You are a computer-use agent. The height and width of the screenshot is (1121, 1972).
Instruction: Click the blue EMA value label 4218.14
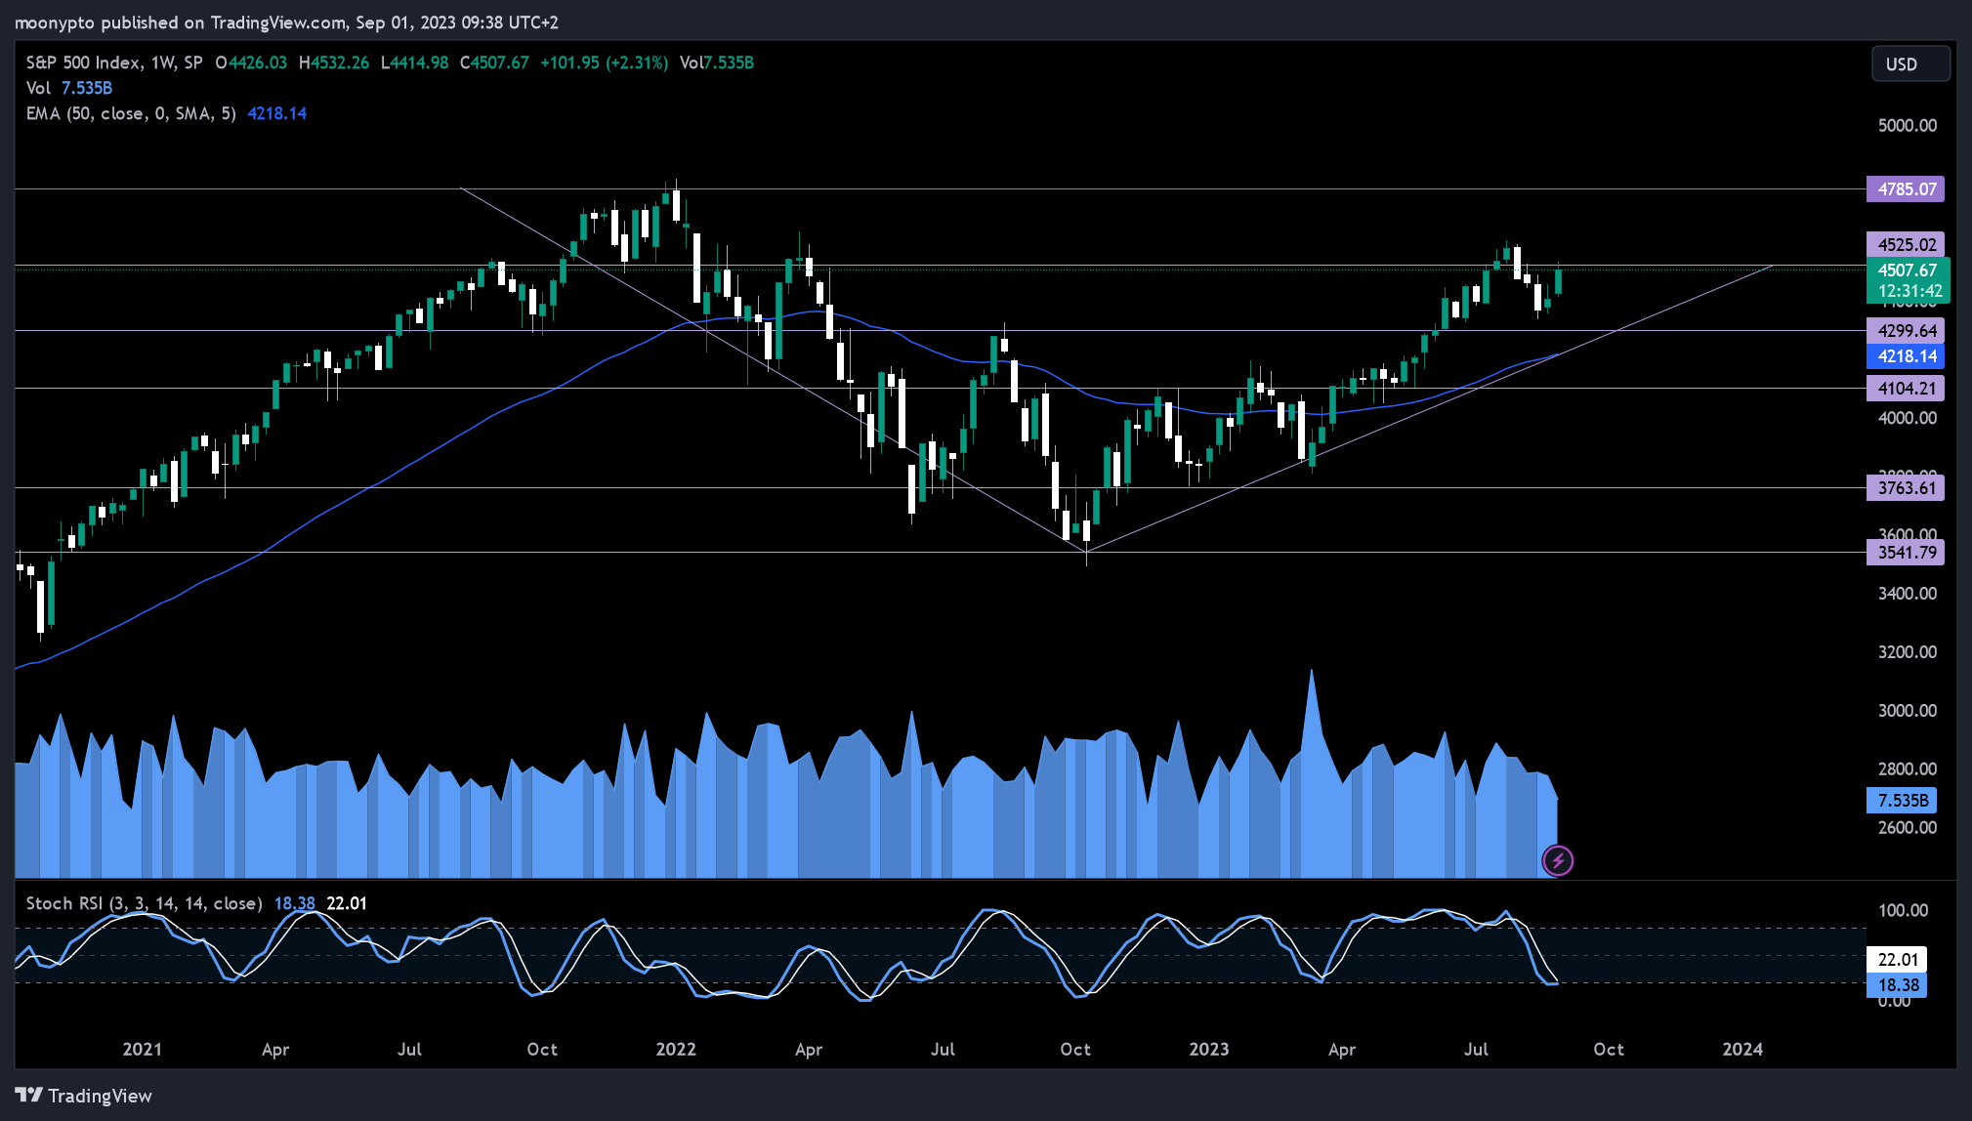click(x=1906, y=356)
